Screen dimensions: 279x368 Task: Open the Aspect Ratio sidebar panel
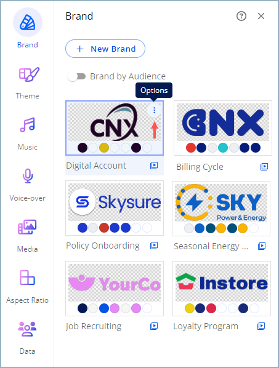[x=28, y=287]
